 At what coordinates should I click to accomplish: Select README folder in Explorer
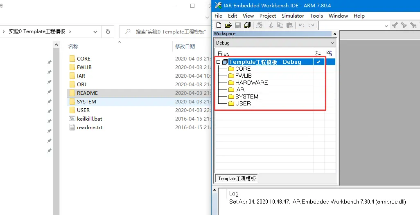tap(87, 93)
